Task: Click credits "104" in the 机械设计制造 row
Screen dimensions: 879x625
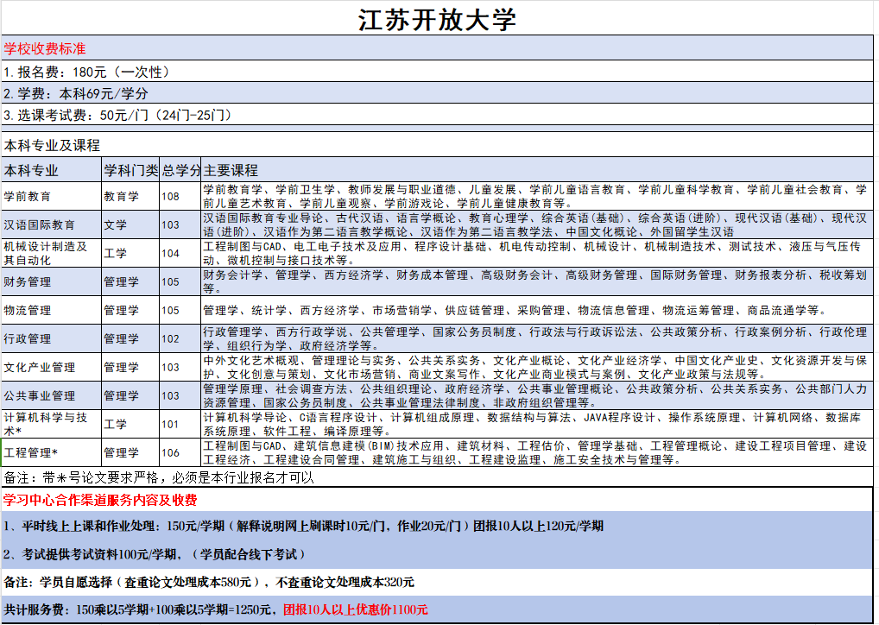Action: point(180,253)
